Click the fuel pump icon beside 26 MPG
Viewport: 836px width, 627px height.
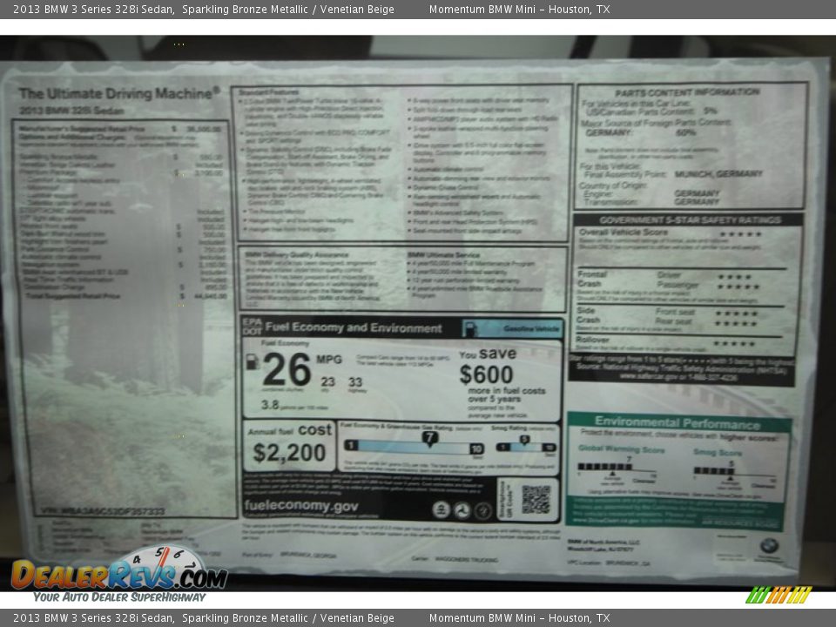(252, 361)
